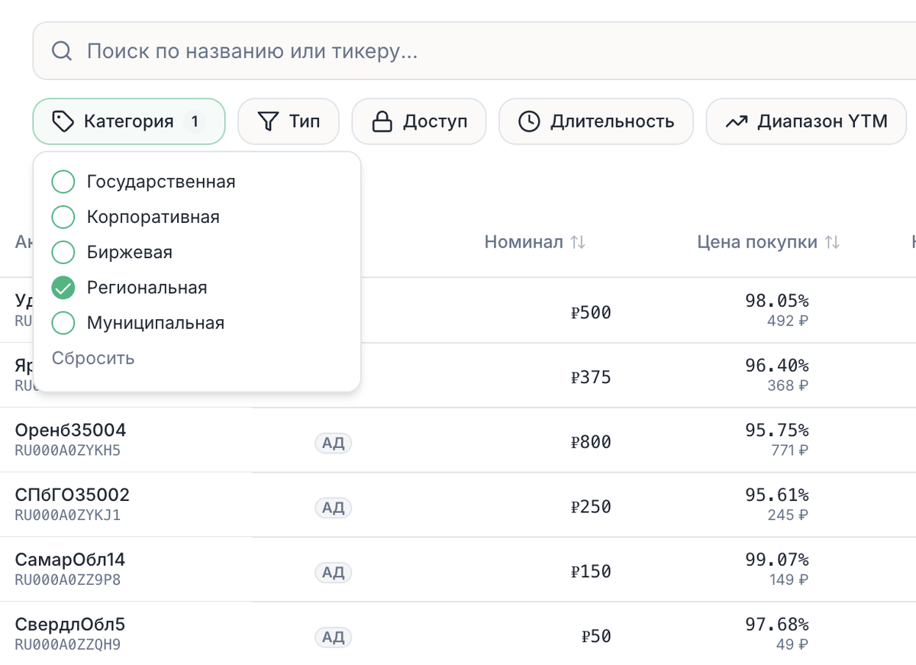Click the clock icon on Длительность filter

(x=529, y=121)
